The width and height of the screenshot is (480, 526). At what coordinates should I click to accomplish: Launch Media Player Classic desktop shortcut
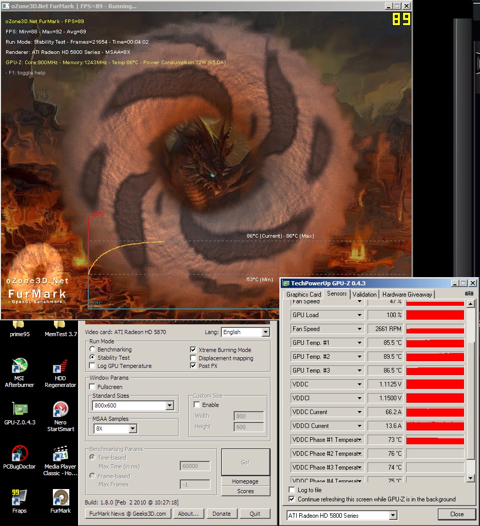pyautogui.click(x=61, y=461)
